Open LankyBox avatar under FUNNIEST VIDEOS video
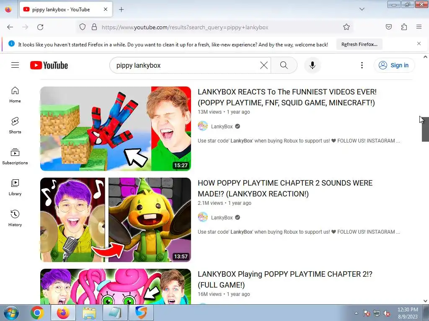Viewport: 429px width, 321px height. (x=203, y=126)
